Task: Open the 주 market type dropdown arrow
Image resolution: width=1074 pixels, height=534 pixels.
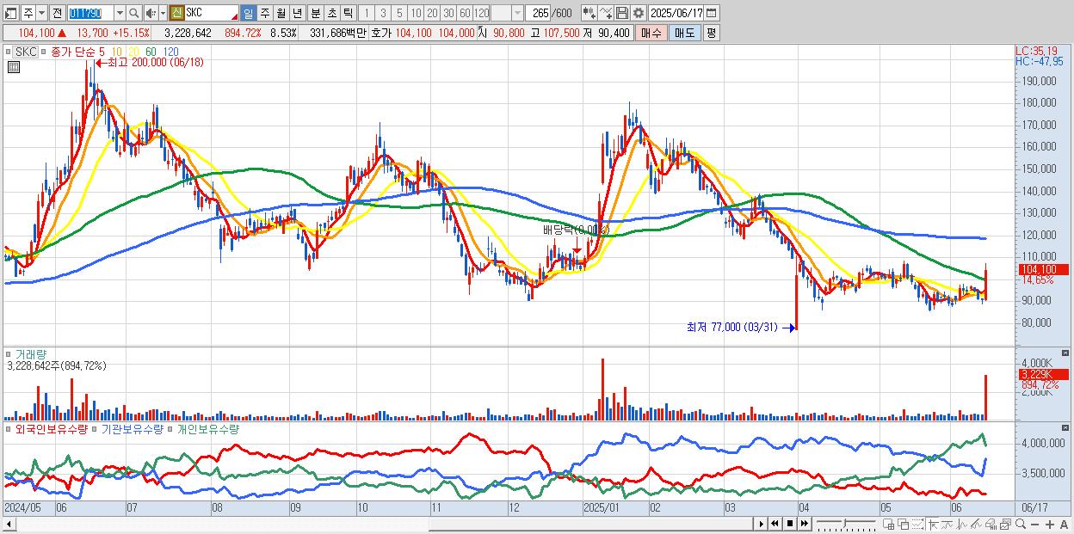Action: [x=41, y=13]
